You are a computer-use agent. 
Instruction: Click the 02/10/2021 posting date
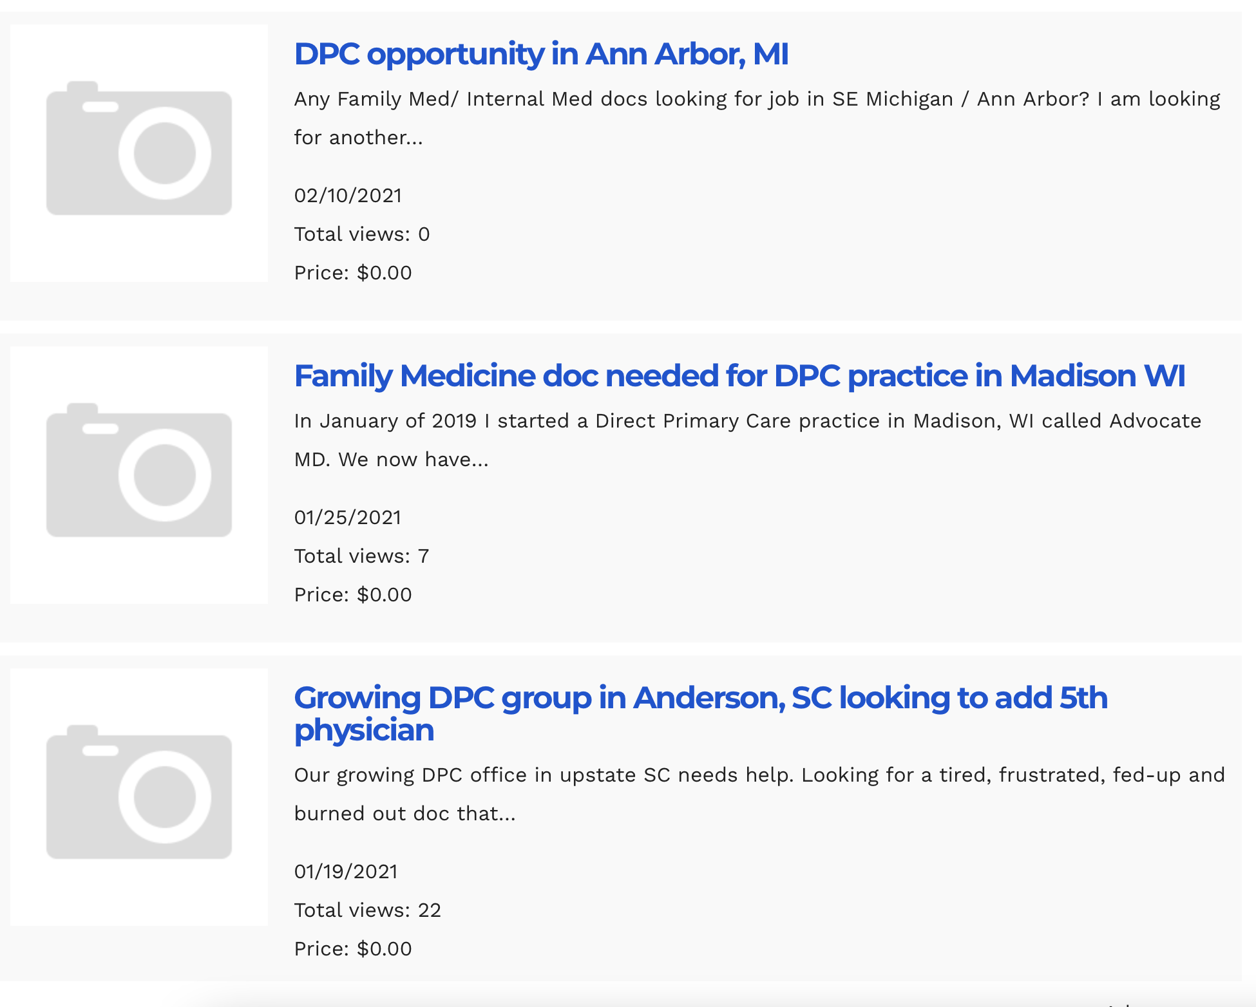click(348, 196)
